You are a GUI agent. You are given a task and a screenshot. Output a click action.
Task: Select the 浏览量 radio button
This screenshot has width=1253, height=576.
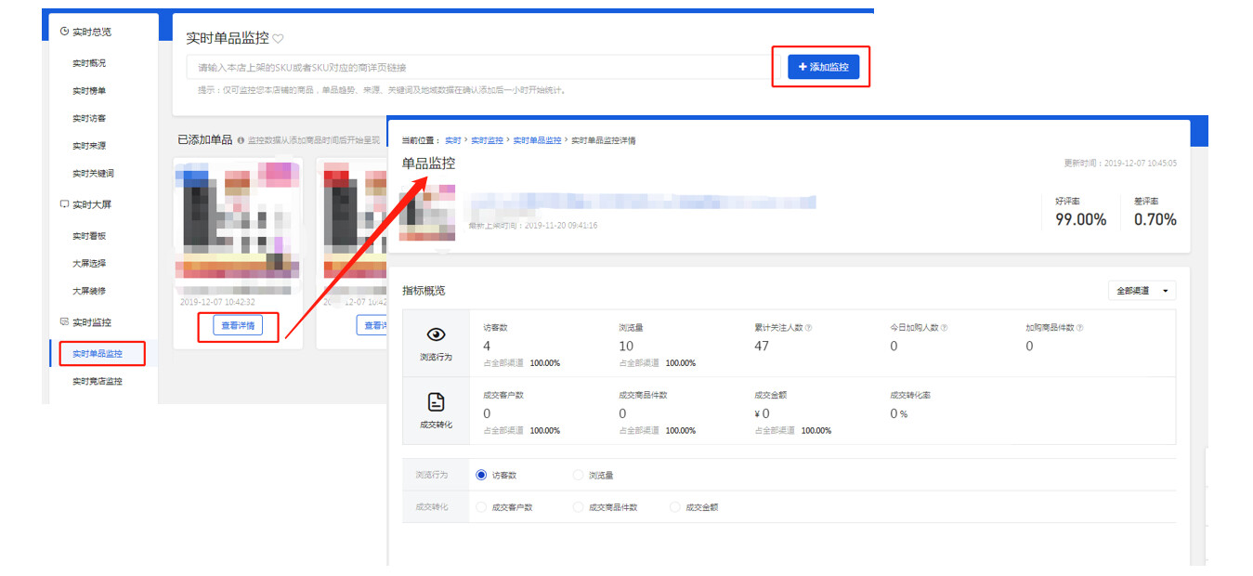click(579, 475)
